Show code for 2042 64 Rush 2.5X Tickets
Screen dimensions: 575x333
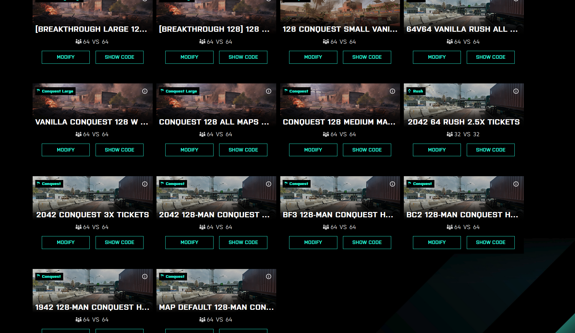[x=491, y=150]
